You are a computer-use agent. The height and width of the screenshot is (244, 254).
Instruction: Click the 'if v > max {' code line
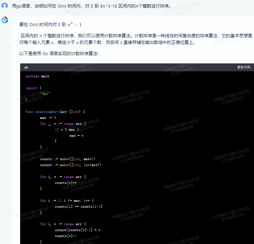(67, 129)
